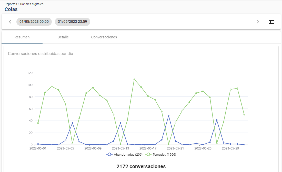Click the x-axis label 2023-05-01
The height and width of the screenshot is (172, 282).
tap(38, 148)
